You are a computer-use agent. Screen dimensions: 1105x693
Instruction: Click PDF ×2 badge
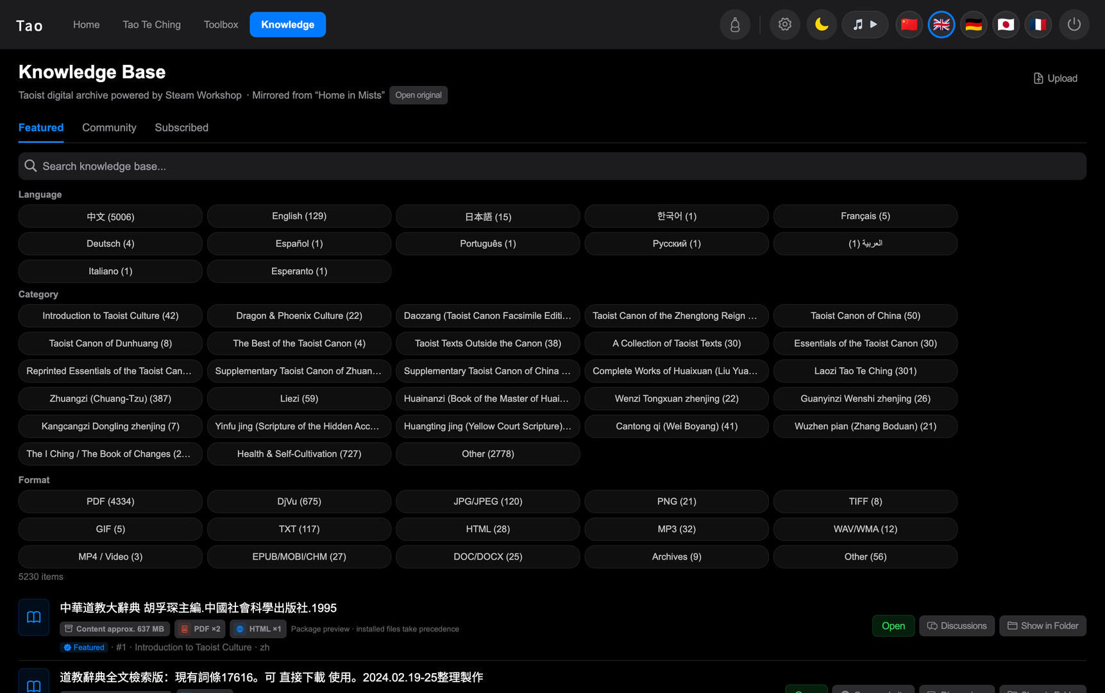pyautogui.click(x=200, y=629)
